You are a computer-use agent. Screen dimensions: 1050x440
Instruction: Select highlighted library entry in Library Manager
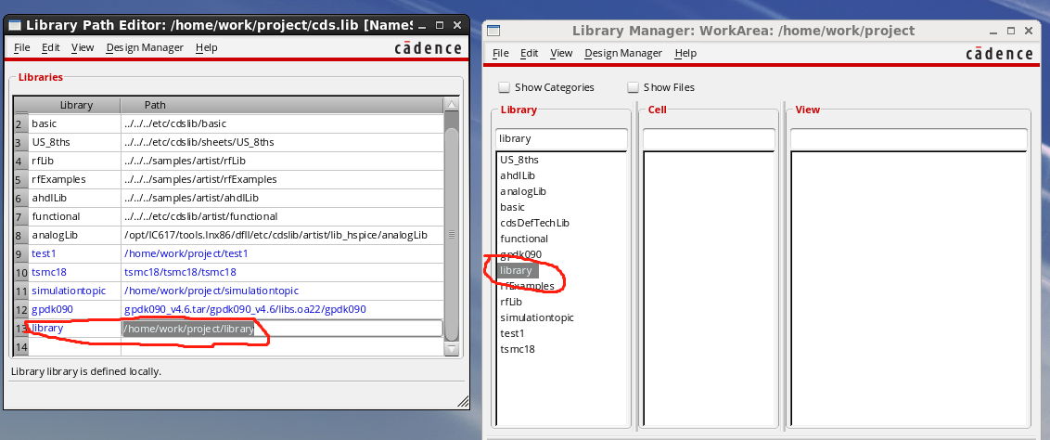516,270
